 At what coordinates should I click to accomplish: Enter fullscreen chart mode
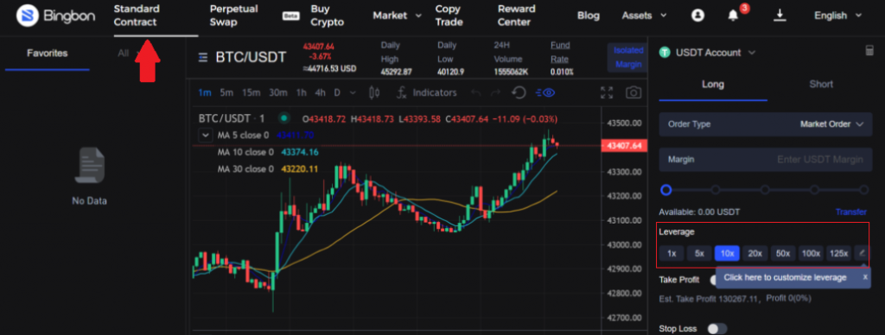coord(607,92)
